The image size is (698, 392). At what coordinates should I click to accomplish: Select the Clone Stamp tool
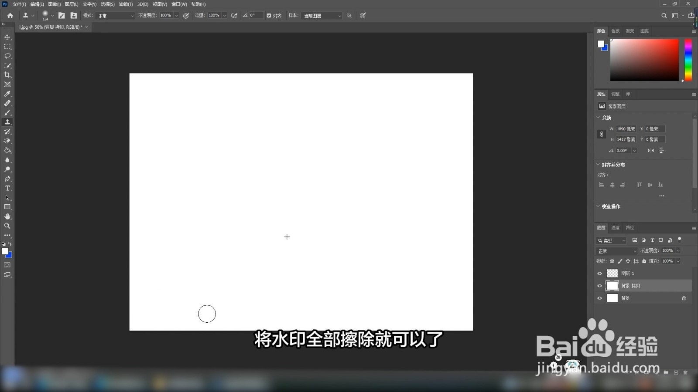(x=7, y=122)
